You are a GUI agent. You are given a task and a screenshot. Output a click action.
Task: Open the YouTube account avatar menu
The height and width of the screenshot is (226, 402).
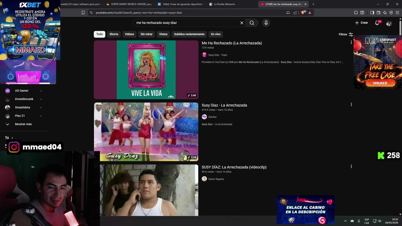(x=389, y=23)
